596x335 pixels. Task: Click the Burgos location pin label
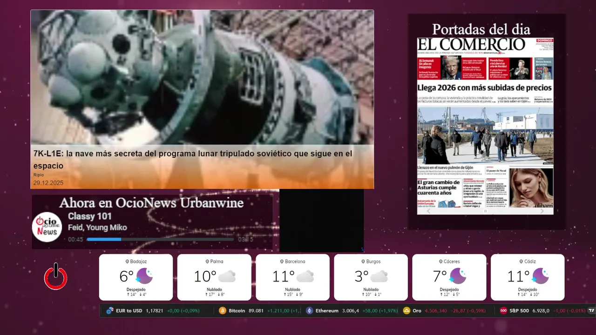click(371, 261)
